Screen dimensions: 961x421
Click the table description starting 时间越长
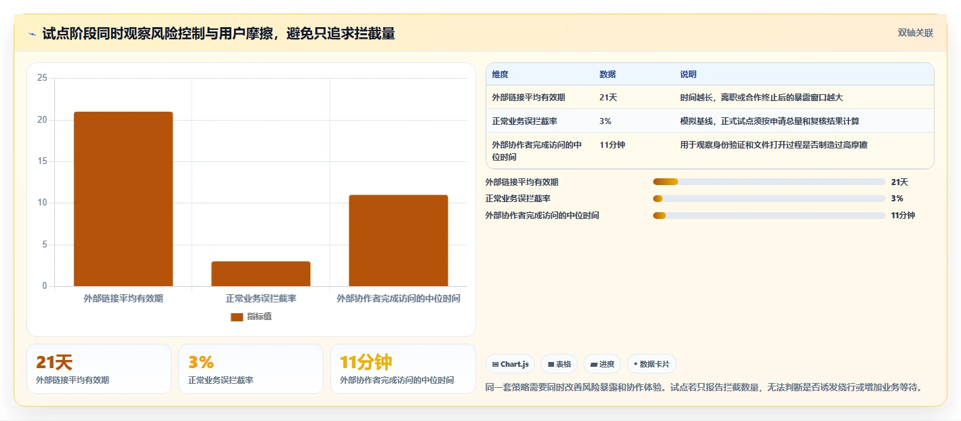point(762,98)
